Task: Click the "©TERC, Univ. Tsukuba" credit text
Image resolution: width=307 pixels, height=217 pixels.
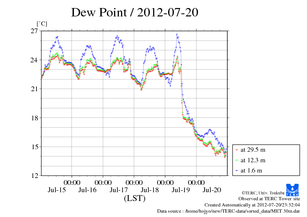Action: [263, 193]
